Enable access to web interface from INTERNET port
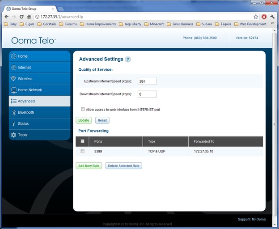 point(83,109)
